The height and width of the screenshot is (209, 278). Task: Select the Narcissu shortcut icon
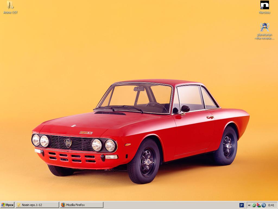click(x=264, y=5)
